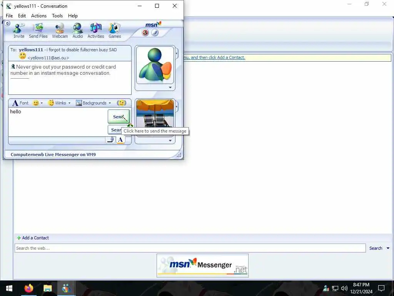Launch the Games icon
This screenshot has width=394, height=296.
tap(115, 31)
